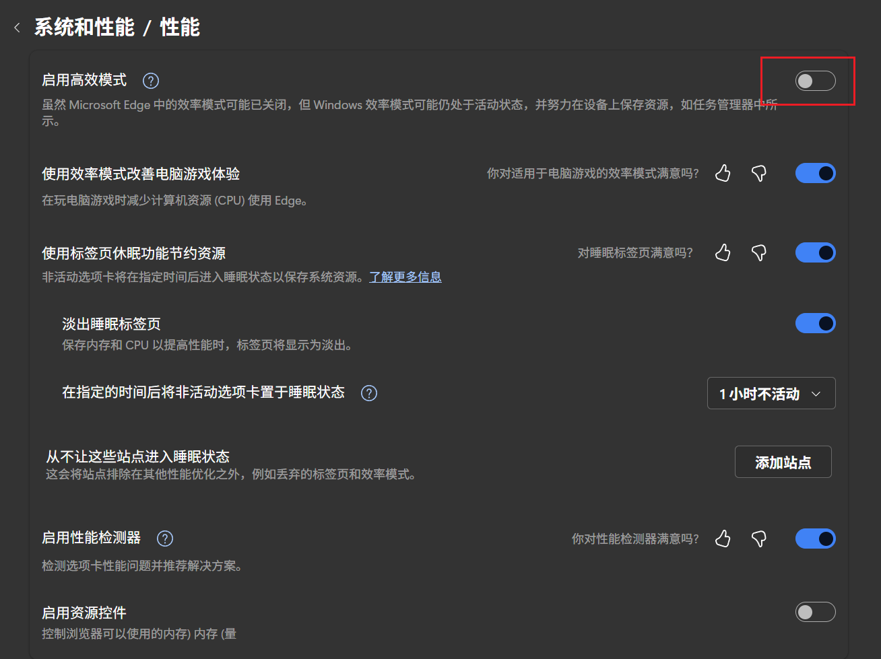This screenshot has height=659, width=881.
Task: Click the 启用资源控件 setting title
Action: [84, 613]
